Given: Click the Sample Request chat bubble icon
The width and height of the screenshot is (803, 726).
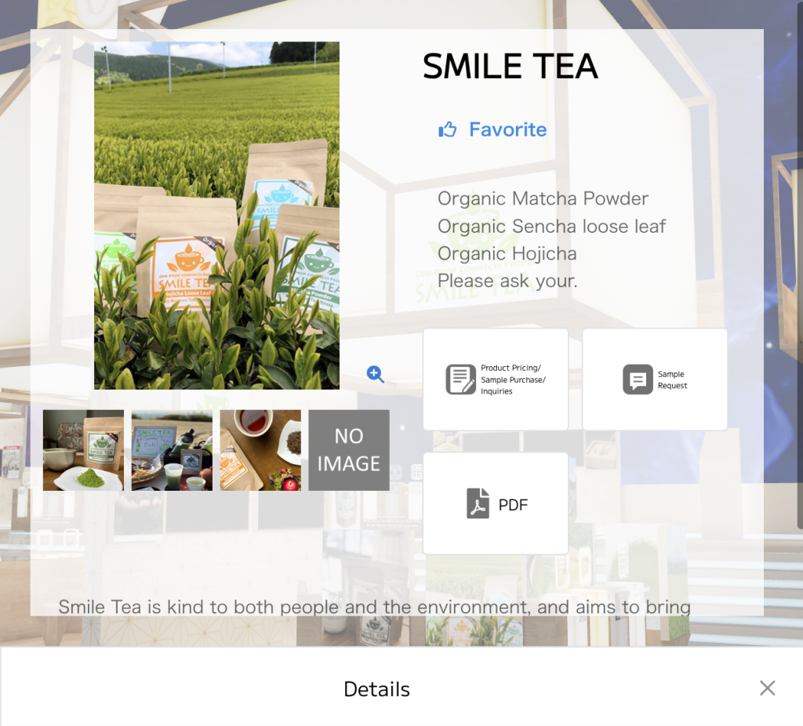Looking at the screenshot, I should pos(638,379).
